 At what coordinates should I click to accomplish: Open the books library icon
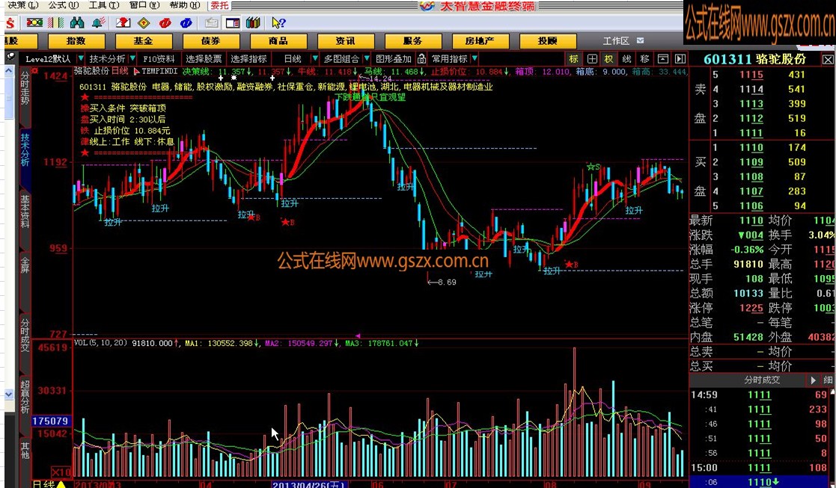pyautogui.click(x=253, y=23)
